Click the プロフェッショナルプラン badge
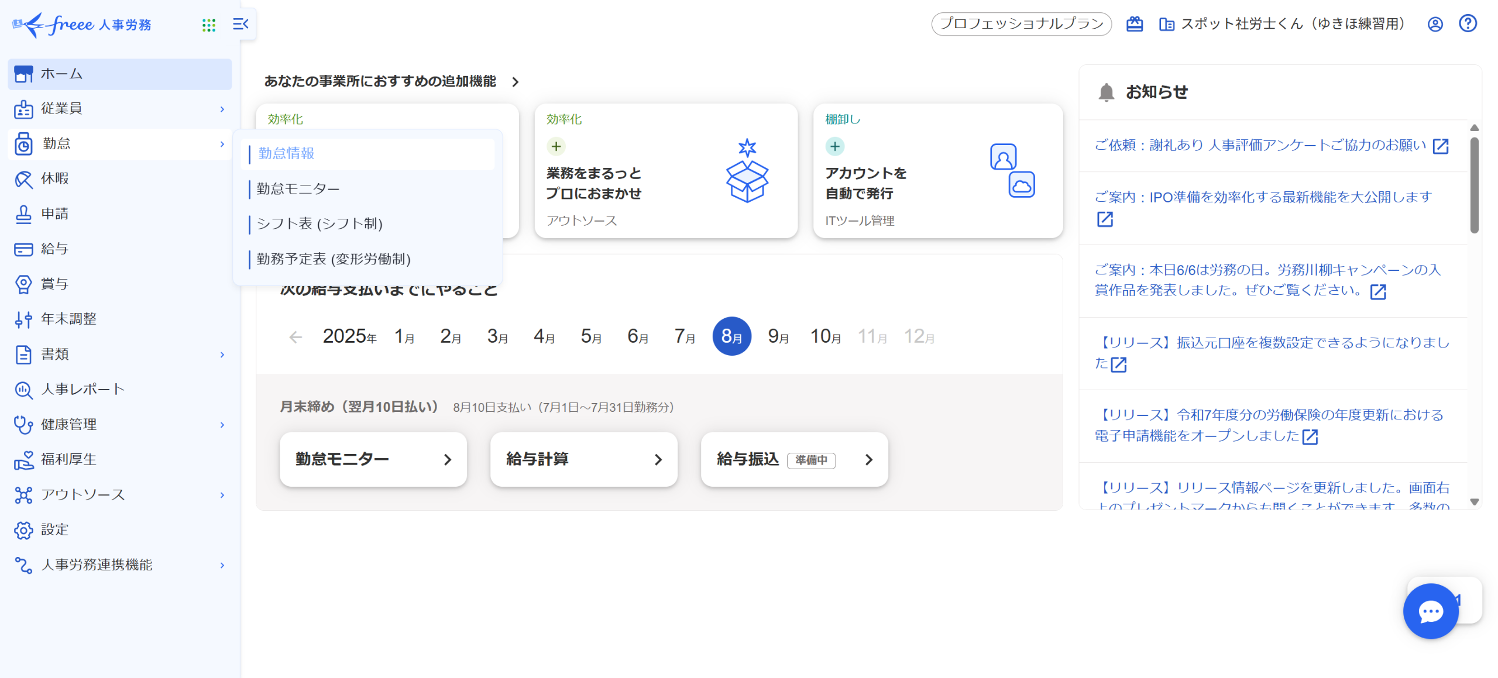This screenshot has height=678, width=1498. point(1021,24)
